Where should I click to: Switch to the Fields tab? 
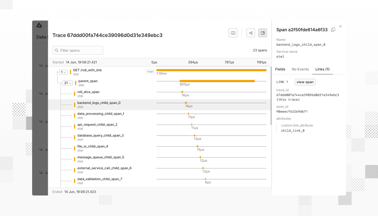tap(280, 69)
